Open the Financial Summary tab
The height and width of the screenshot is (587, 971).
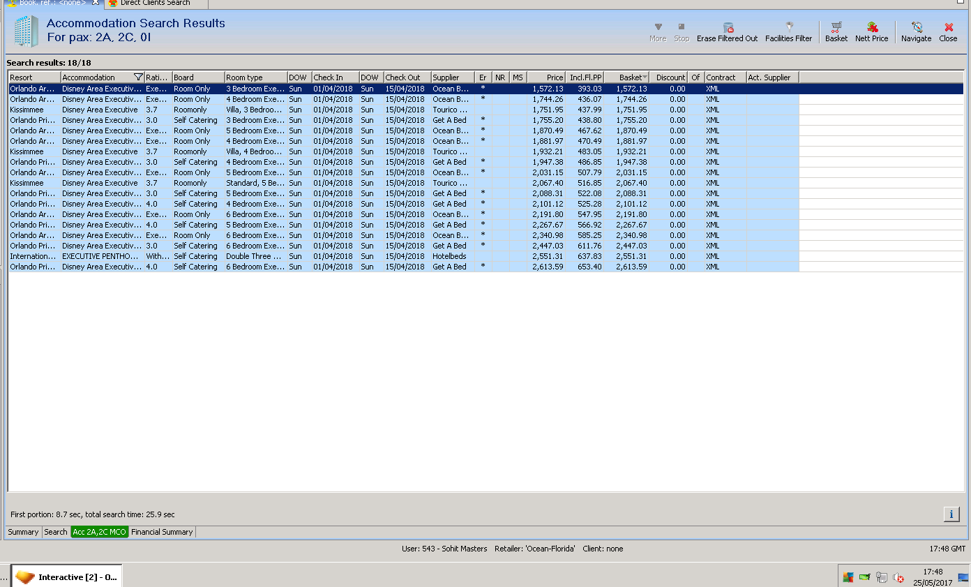pos(162,532)
